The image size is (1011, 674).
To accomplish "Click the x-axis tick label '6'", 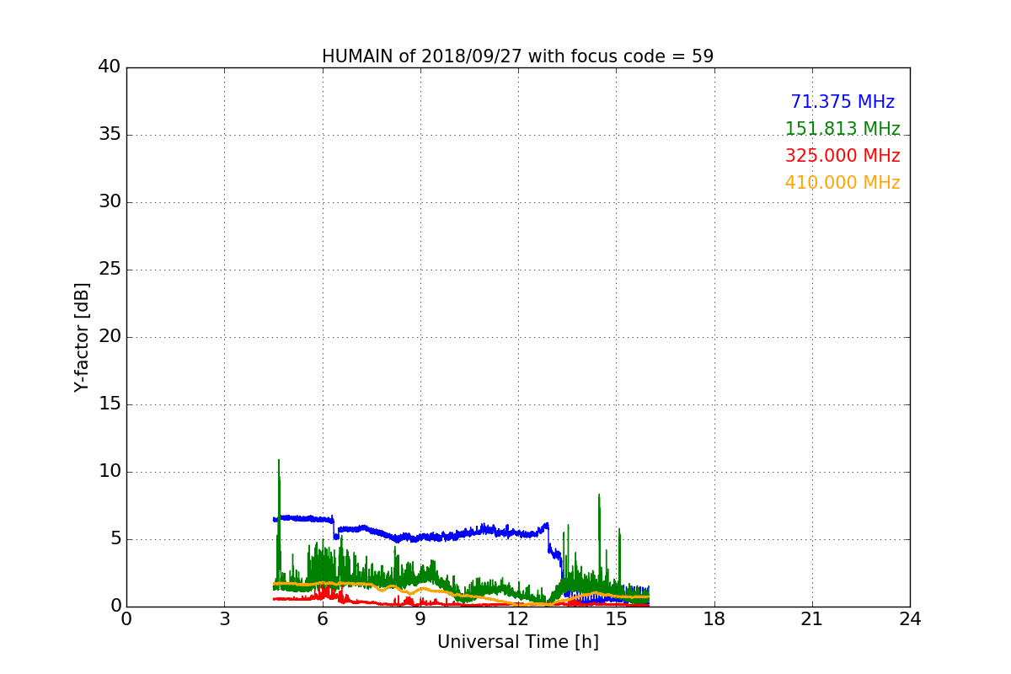I will point(323,619).
